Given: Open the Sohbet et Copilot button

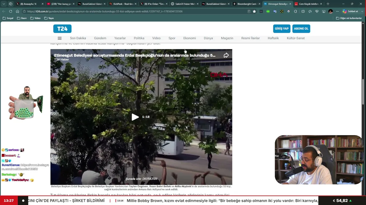Looking at the screenshot, I should click(x=350, y=11).
